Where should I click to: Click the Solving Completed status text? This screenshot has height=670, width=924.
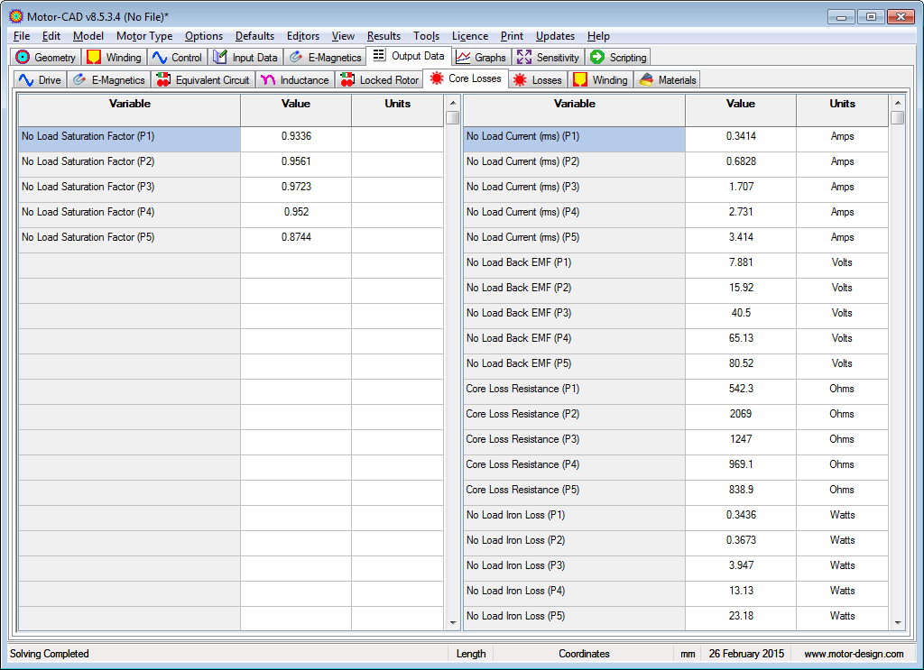50,654
